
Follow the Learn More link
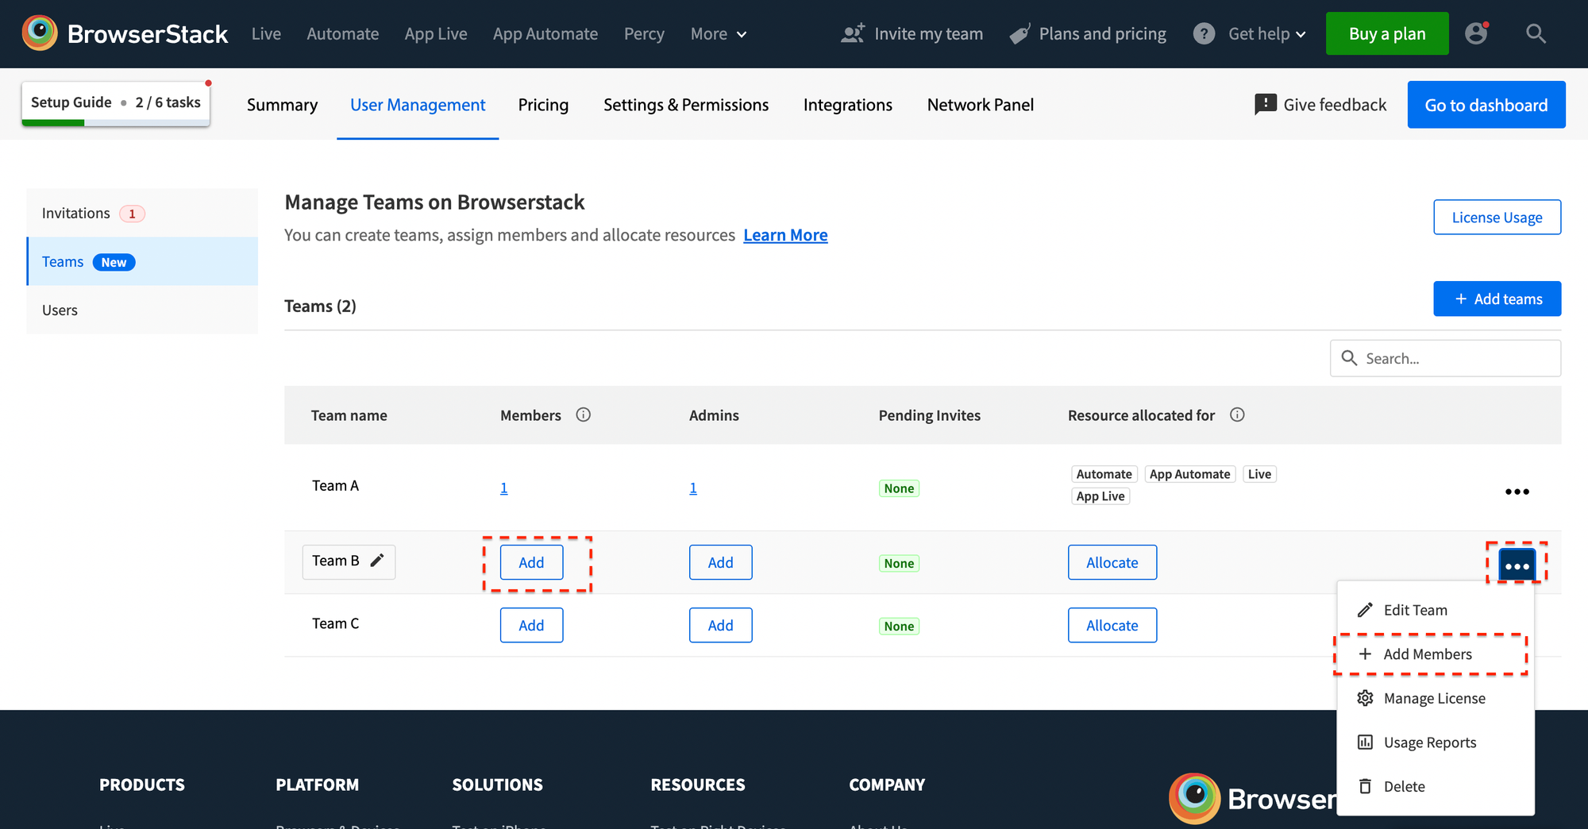[x=785, y=235]
